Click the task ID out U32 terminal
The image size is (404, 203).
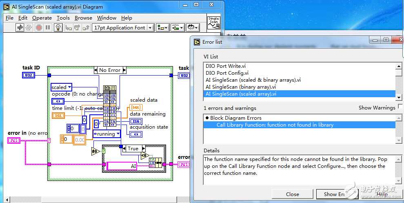[x=184, y=75]
